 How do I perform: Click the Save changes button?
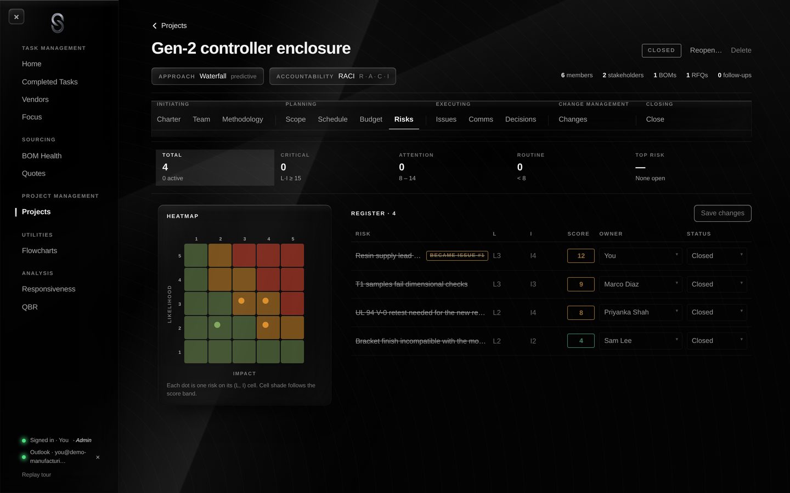723,213
